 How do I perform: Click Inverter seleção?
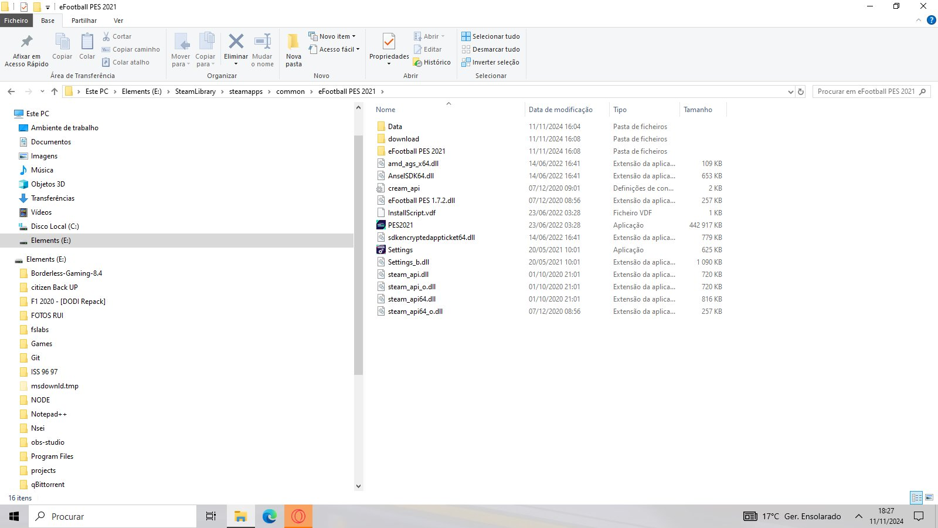pyautogui.click(x=491, y=62)
